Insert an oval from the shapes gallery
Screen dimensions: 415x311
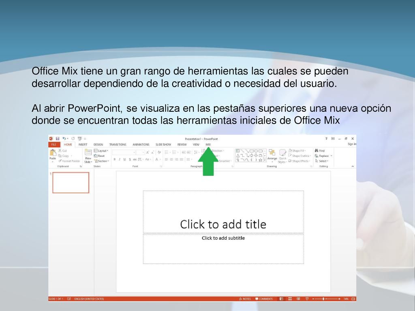[x=256, y=151]
